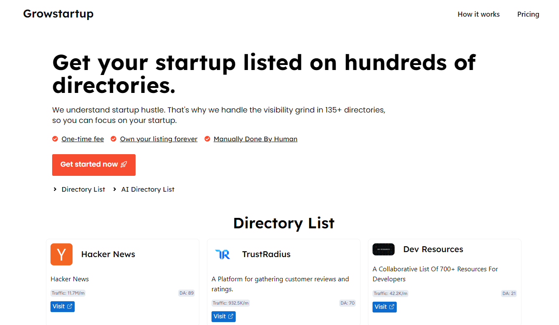This screenshot has width=559, height=325.
Task: Click the Hacker News DA: 89 badge
Action: (x=186, y=293)
